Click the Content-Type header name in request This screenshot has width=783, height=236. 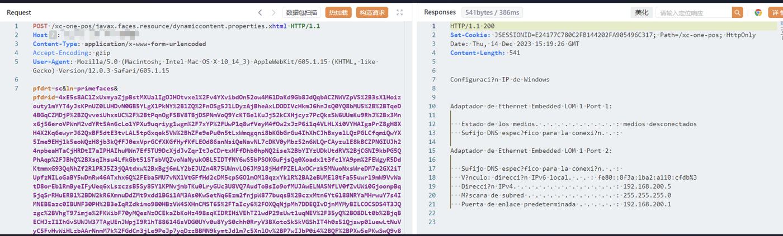click(x=55, y=44)
